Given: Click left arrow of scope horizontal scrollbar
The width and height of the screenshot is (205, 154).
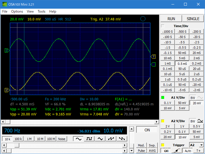Looking at the screenshot, I should click(x=3, y=122).
